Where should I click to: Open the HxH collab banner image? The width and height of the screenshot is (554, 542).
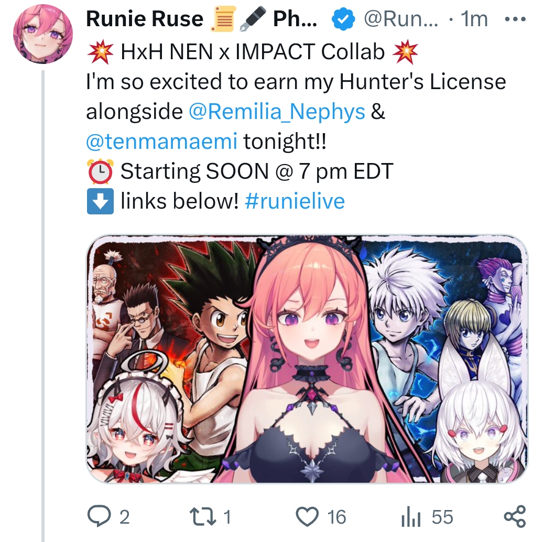pyautogui.click(x=307, y=359)
